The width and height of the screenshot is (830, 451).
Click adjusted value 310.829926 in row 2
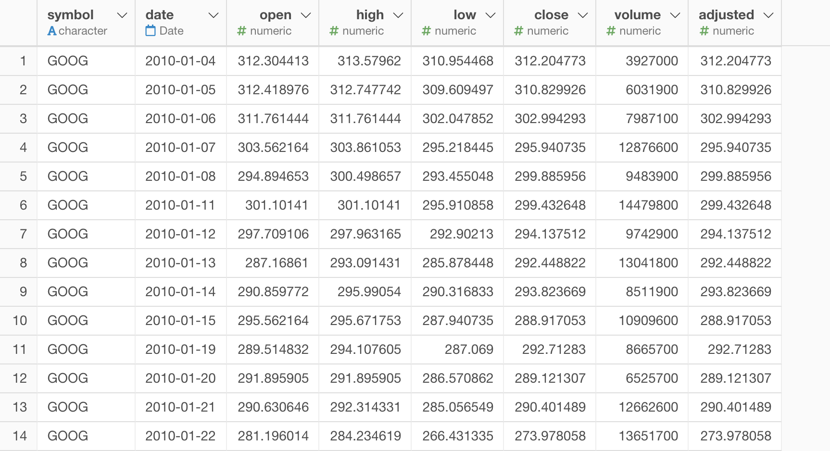point(736,90)
